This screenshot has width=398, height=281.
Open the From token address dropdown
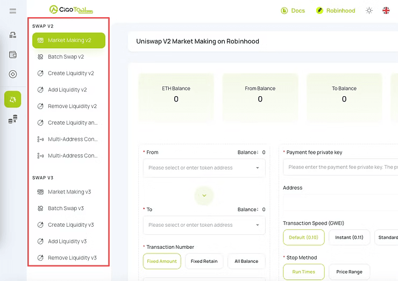pos(204,168)
